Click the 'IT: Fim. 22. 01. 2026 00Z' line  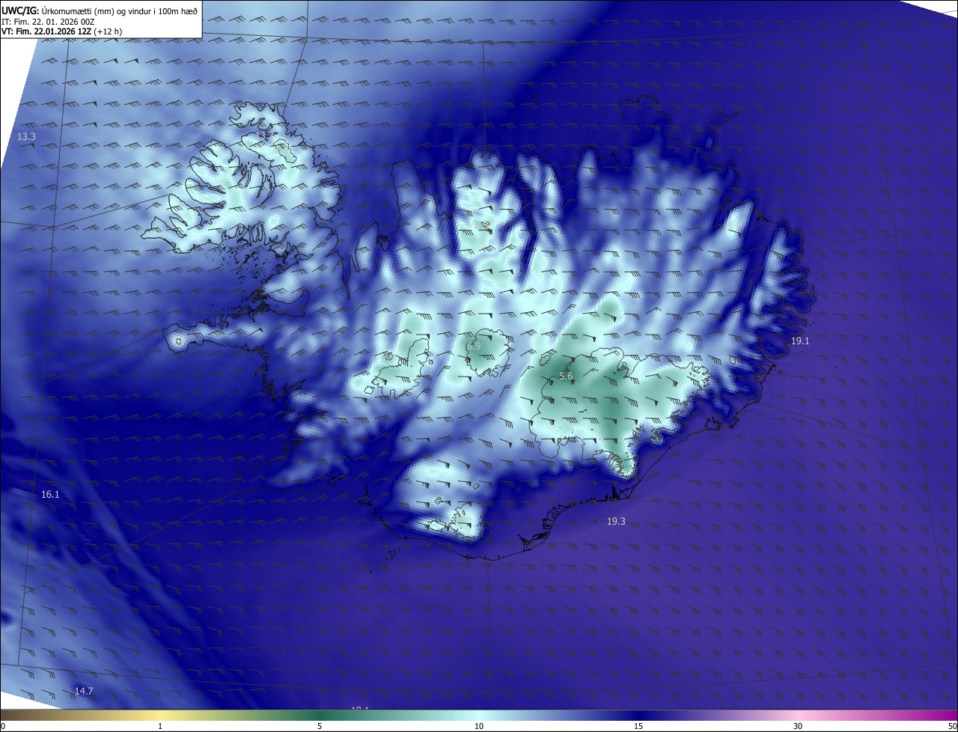pyautogui.click(x=48, y=22)
